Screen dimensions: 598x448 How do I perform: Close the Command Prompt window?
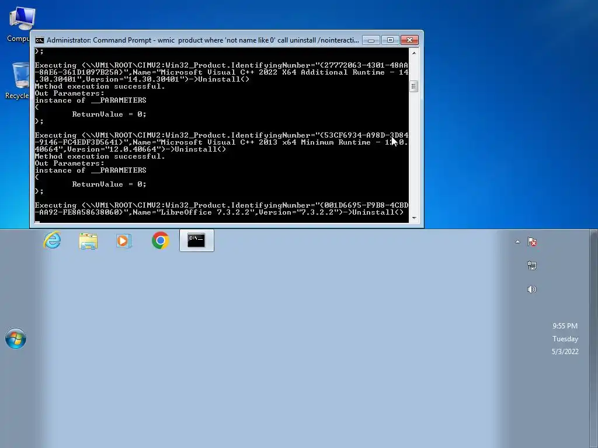click(x=409, y=40)
